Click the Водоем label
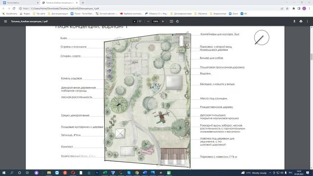Screen dimensions: 313x176 [x=205, y=73]
